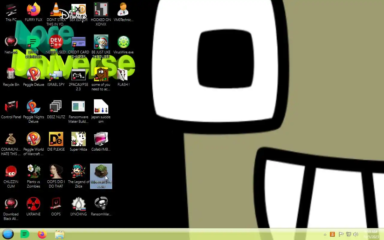
Task: Select the Peggle Nights Deluxe shortcut
Action: (x=33, y=112)
